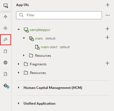
Task: Collapse the main flow node
Action: click(24, 38)
